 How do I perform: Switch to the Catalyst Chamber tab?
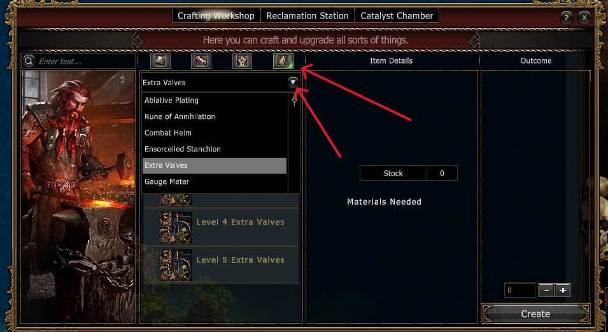pyautogui.click(x=397, y=16)
